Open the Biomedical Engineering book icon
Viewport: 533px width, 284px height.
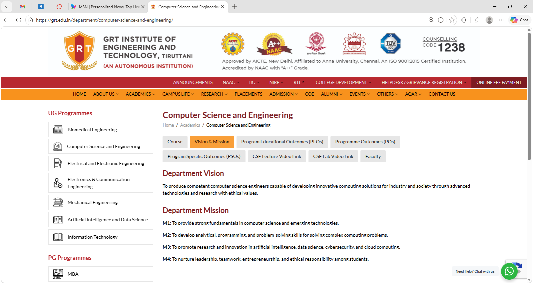(x=58, y=130)
